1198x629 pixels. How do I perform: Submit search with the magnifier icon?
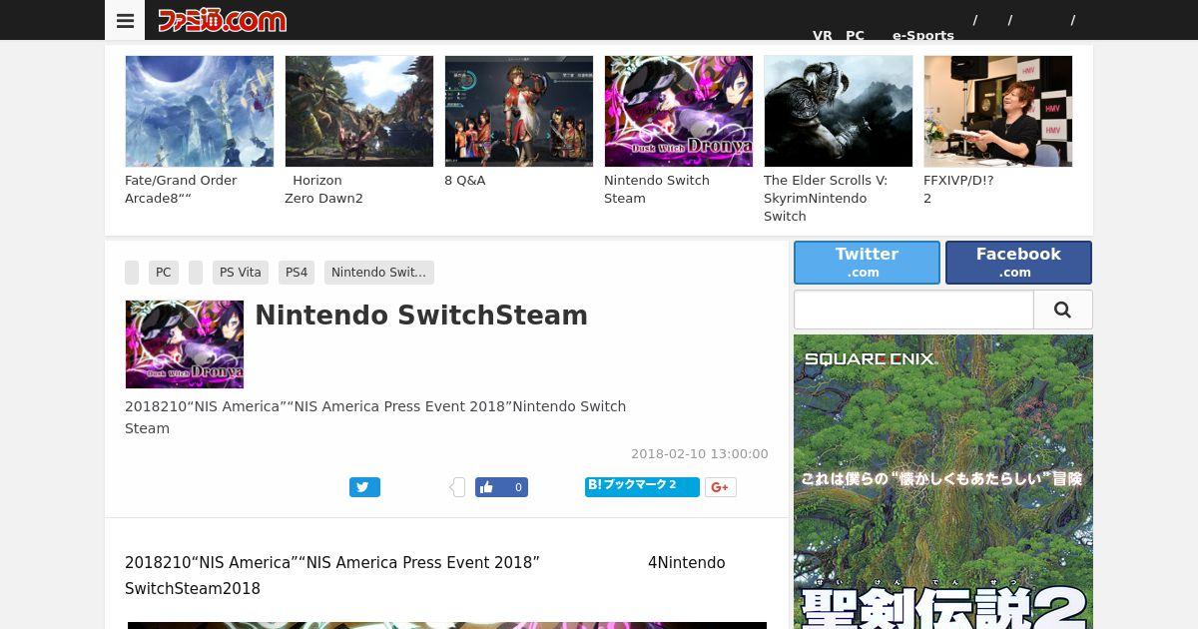1062,310
